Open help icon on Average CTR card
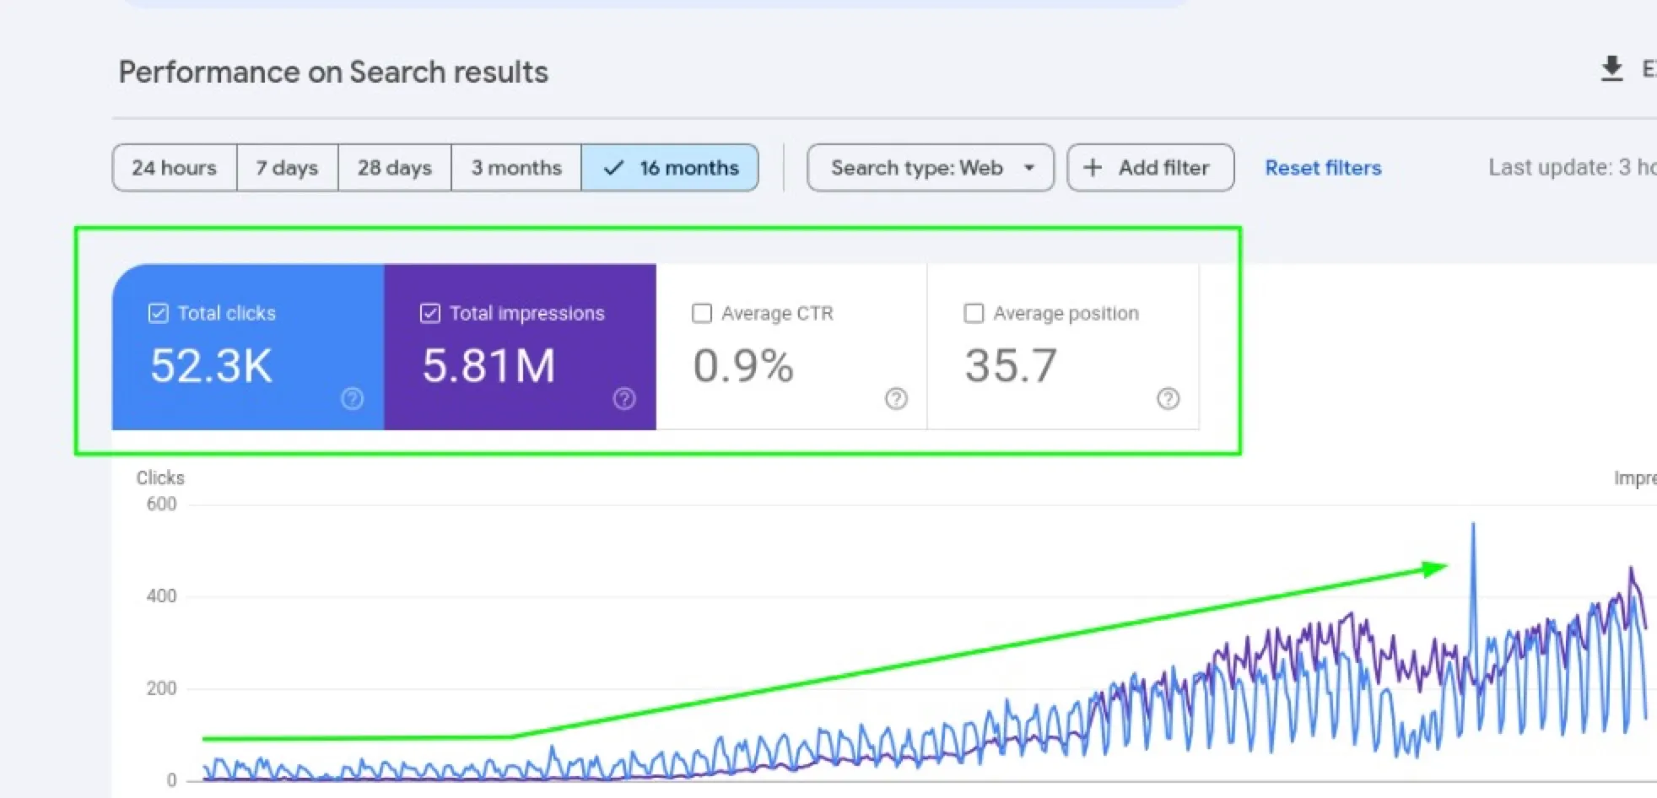 coord(896,399)
